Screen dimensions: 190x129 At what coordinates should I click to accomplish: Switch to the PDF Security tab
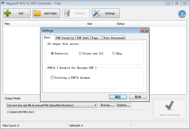coord(65,38)
